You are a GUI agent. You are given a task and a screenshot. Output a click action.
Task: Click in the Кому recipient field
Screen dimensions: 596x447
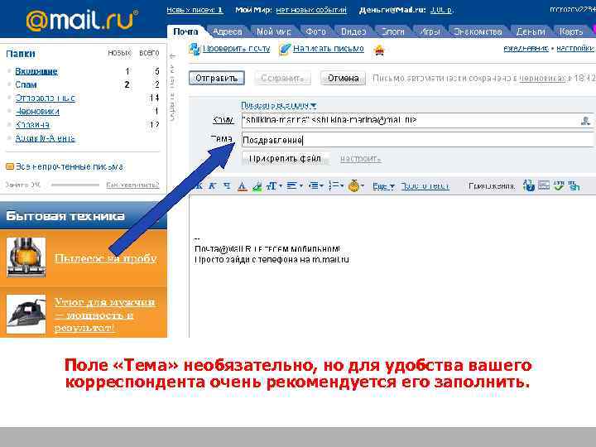417,121
